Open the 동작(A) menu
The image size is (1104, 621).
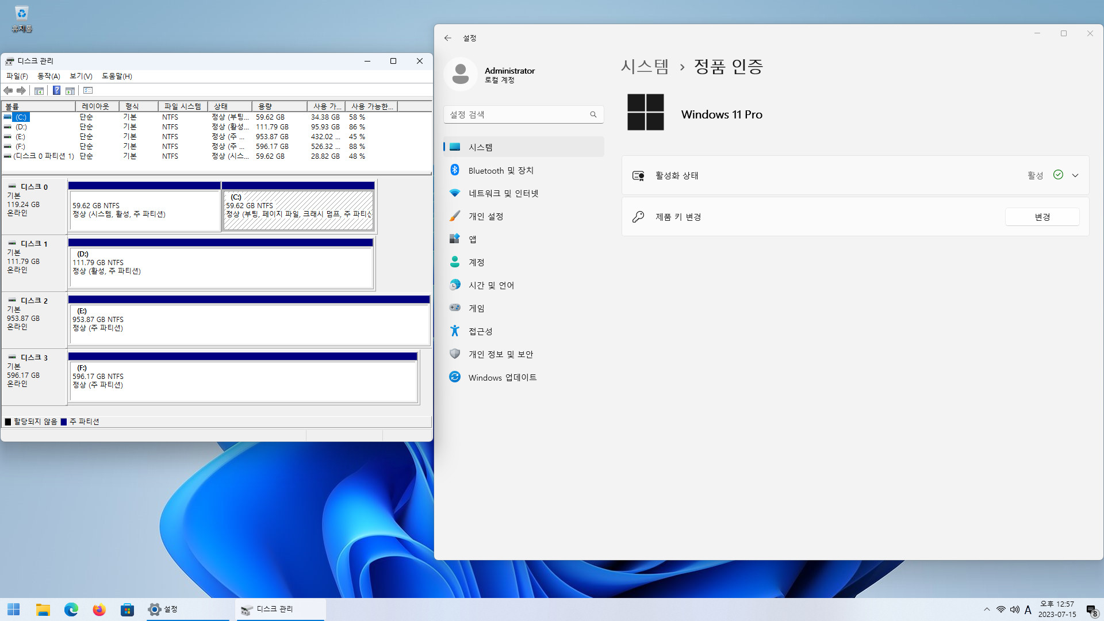(x=49, y=76)
